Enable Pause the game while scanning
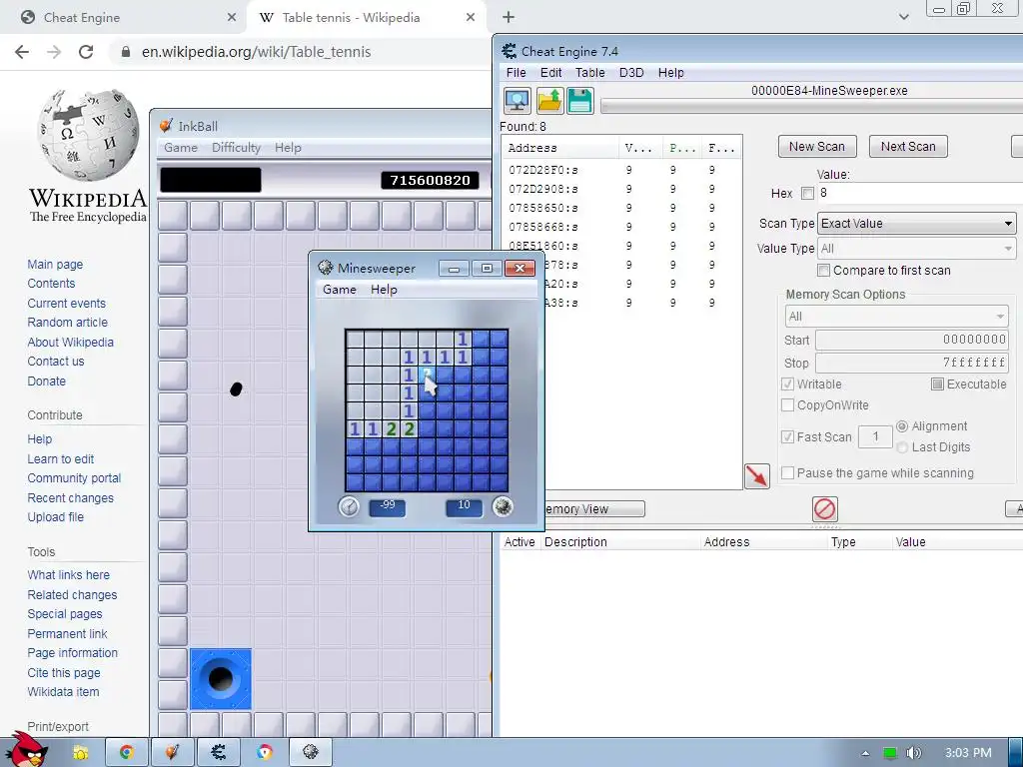The image size is (1023, 767). click(x=787, y=472)
